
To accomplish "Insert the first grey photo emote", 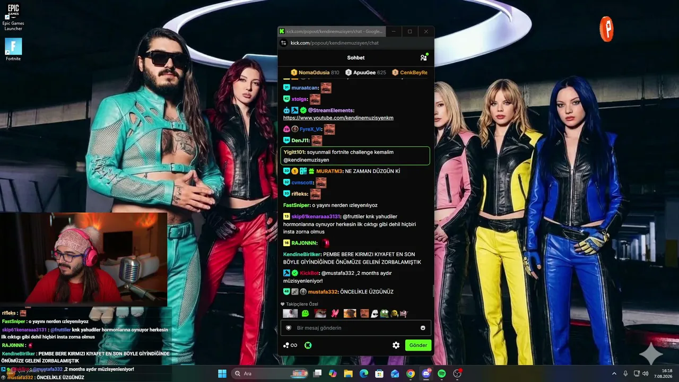I will pyautogui.click(x=290, y=314).
